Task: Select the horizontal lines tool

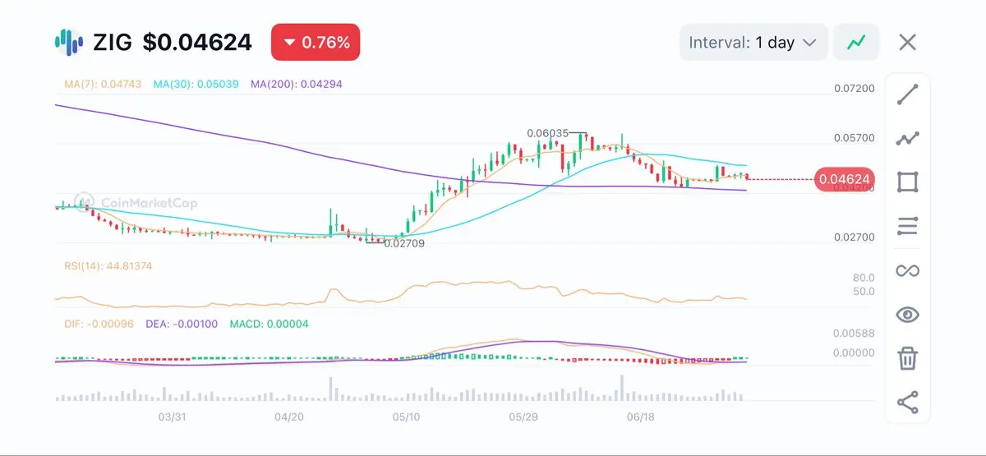Action: [907, 226]
